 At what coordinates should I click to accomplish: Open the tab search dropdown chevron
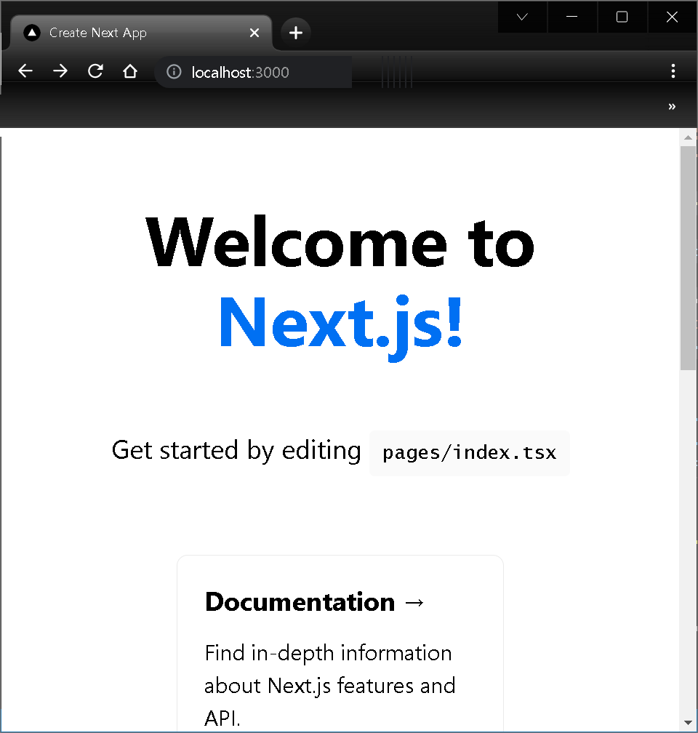pos(522,17)
